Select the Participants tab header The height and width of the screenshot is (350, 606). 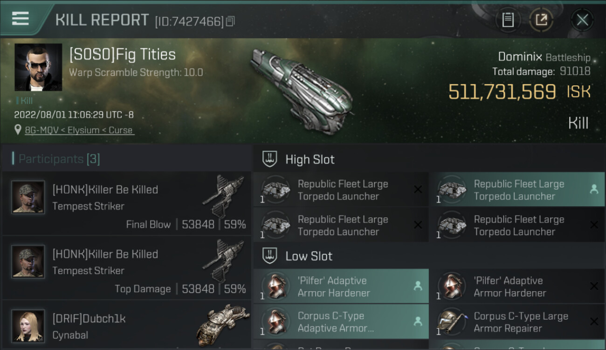[59, 159]
